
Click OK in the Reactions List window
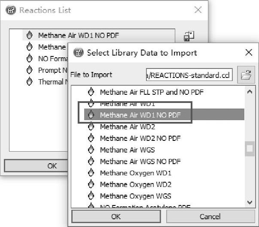tap(36, 166)
